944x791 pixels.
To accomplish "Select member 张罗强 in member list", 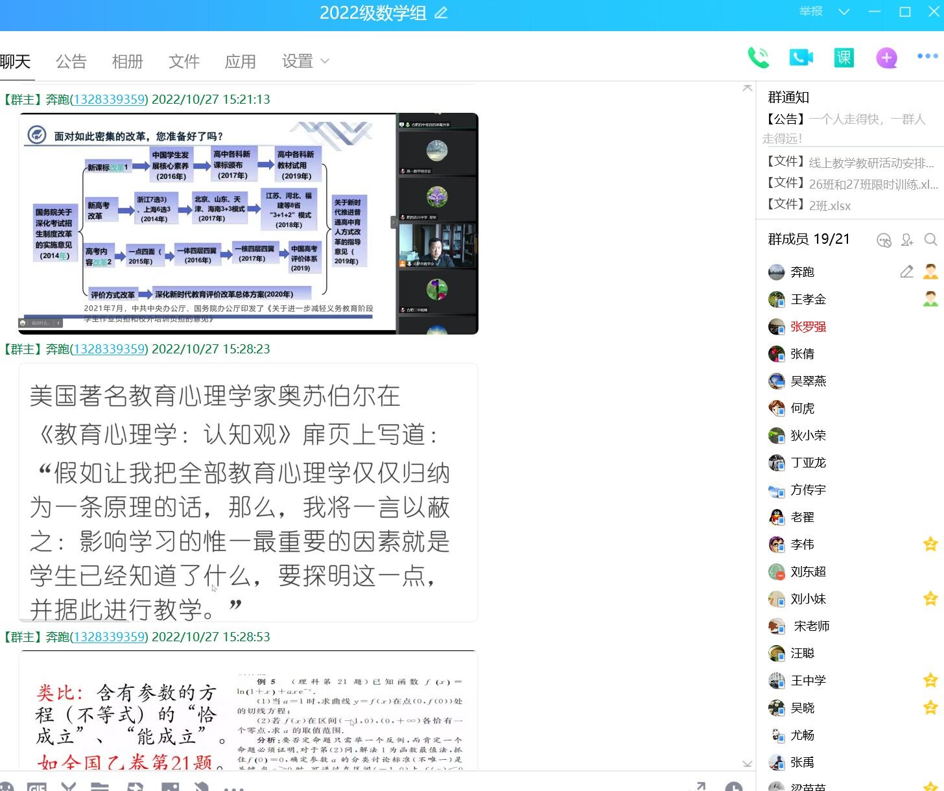I will pyautogui.click(x=808, y=327).
